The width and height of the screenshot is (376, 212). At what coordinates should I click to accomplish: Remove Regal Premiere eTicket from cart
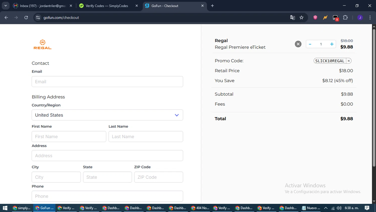298,44
